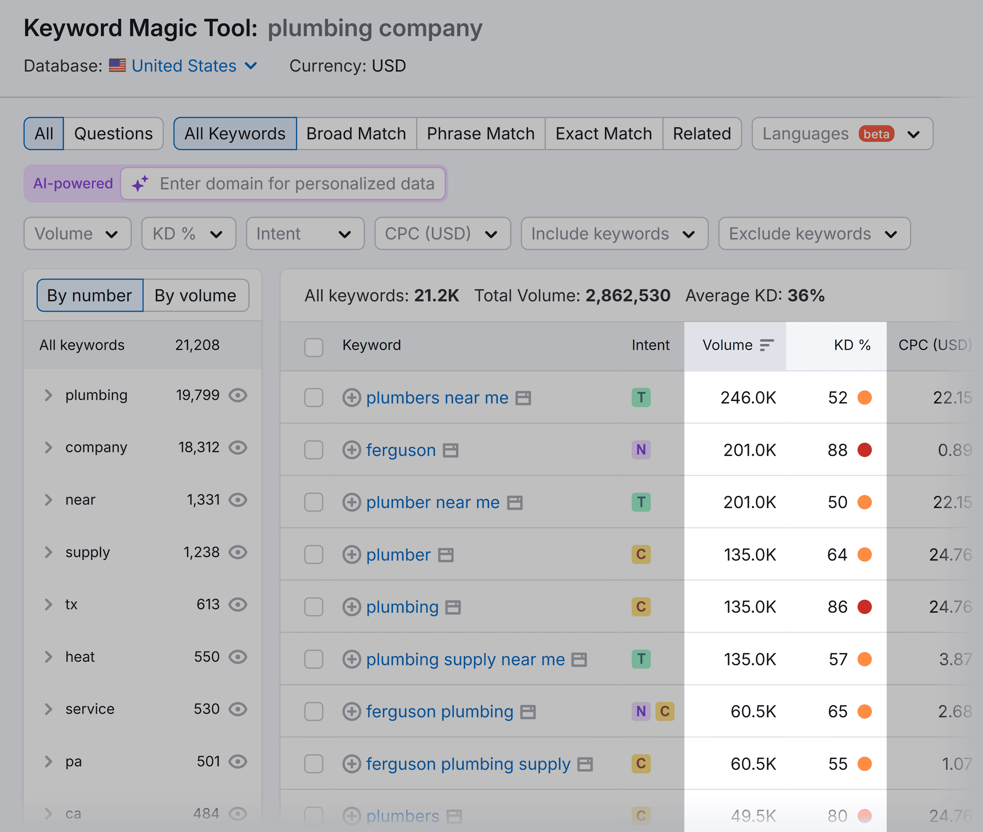Open the United States database dropdown
Image resolution: width=983 pixels, height=832 pixels.
coord(184,66)
